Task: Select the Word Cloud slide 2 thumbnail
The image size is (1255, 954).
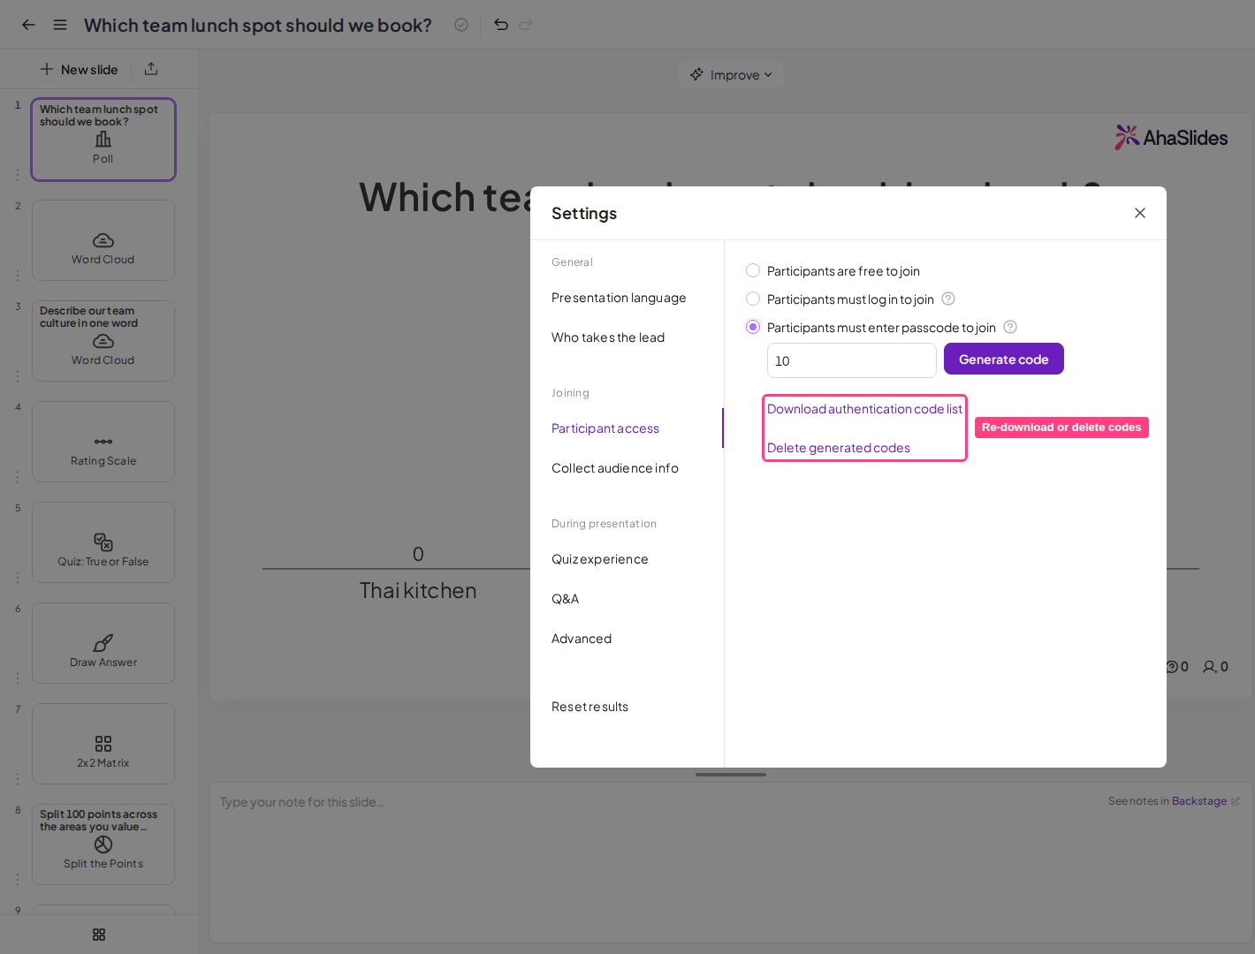Action: [x=103, y=240]
